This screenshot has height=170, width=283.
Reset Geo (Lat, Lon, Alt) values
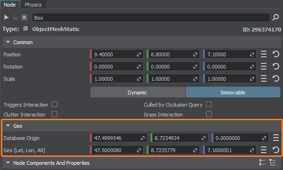coord(275,150)
